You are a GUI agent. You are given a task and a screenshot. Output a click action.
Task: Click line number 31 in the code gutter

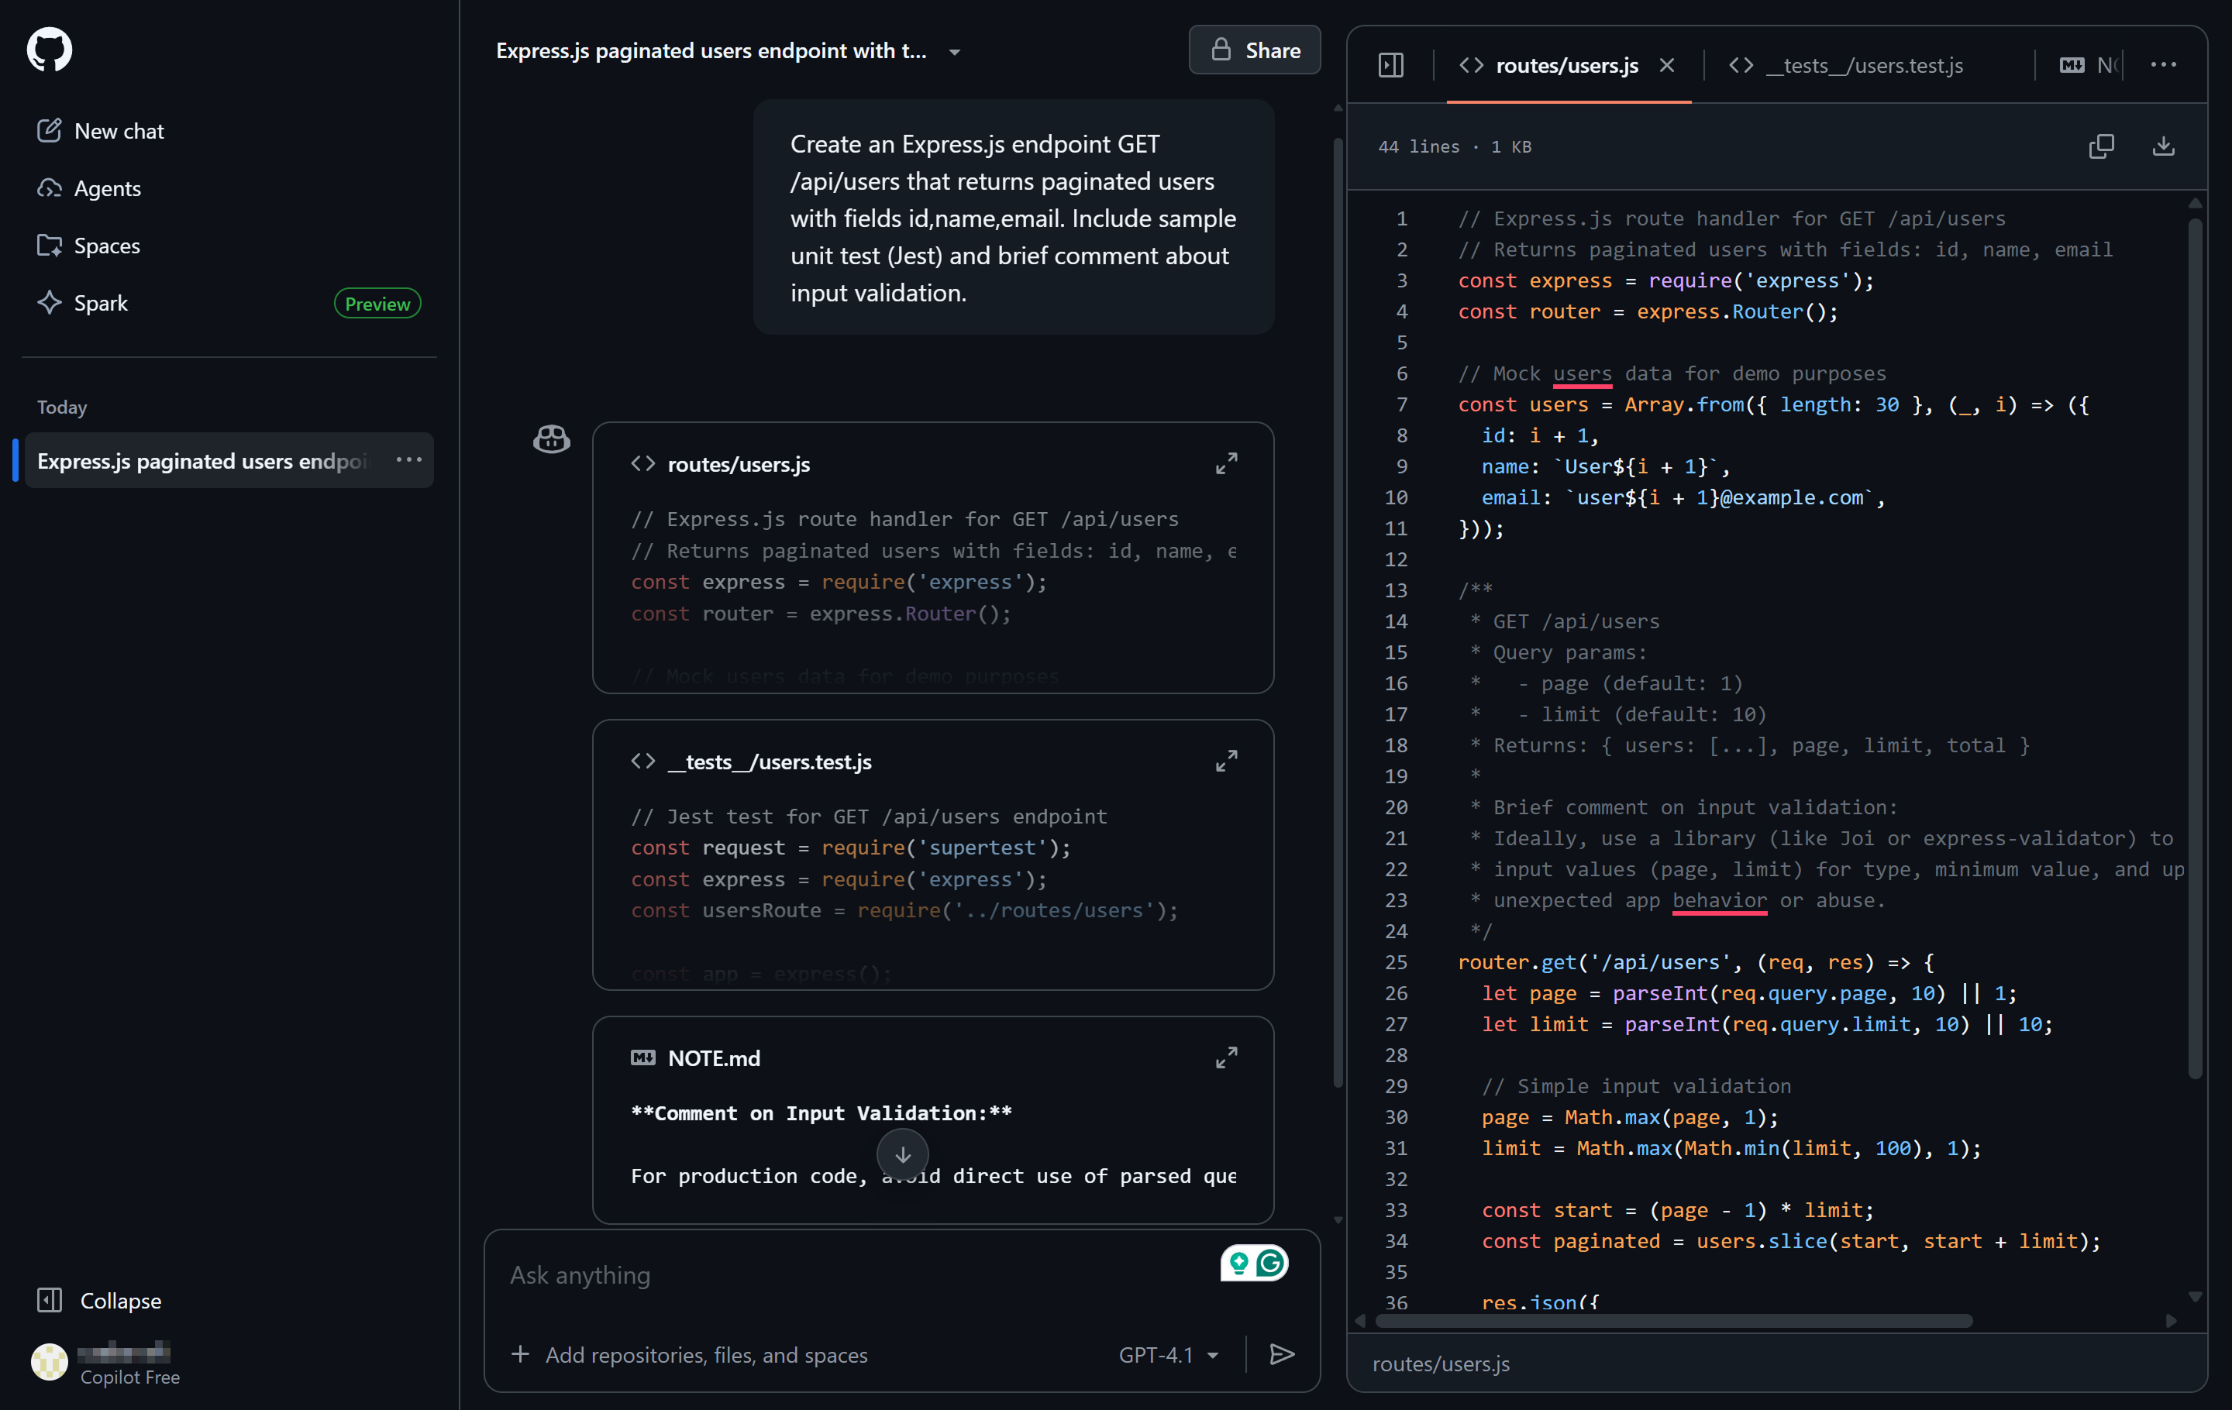coord(1396,1148)
